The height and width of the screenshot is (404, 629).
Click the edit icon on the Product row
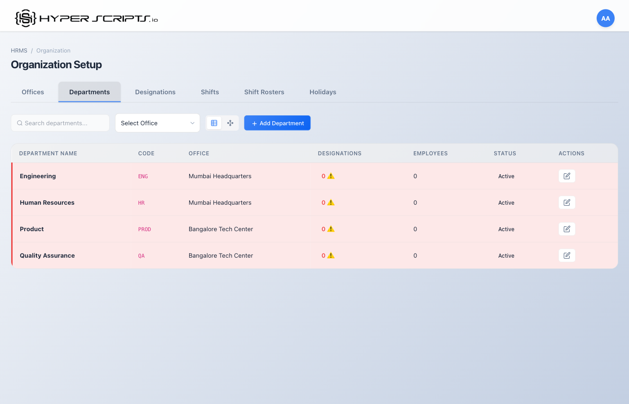point(567,229)
